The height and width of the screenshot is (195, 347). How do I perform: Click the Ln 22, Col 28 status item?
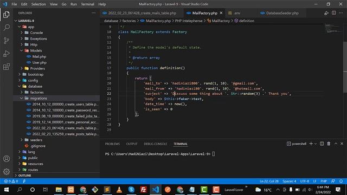[269, 181]
